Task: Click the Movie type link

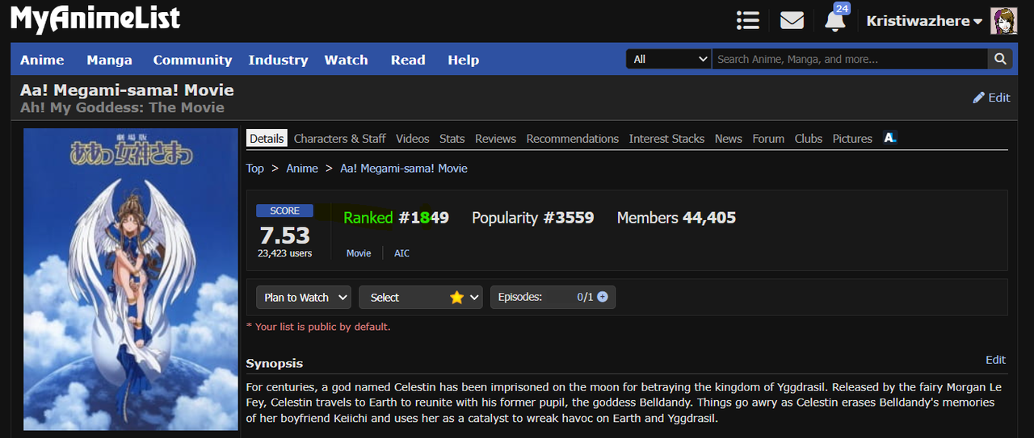Action: (359, 253)
